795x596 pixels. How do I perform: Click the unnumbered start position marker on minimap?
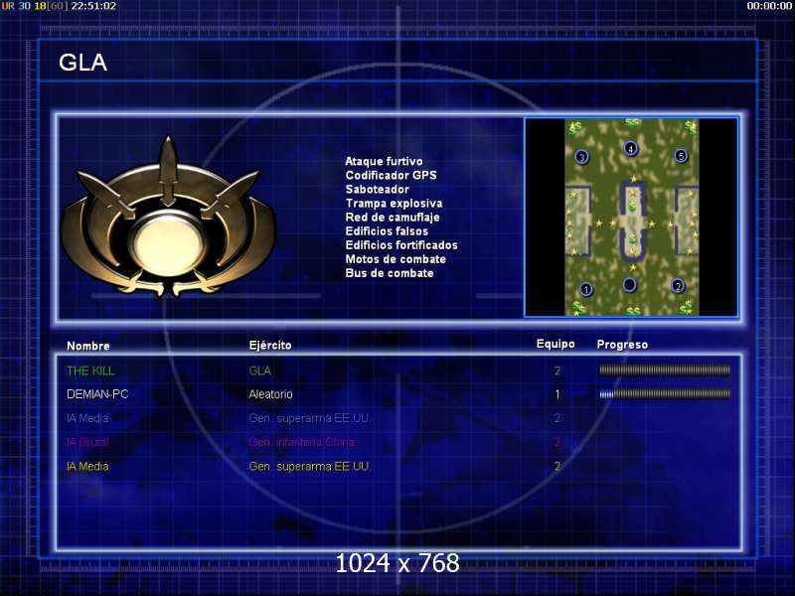click(x=629, y=285)
